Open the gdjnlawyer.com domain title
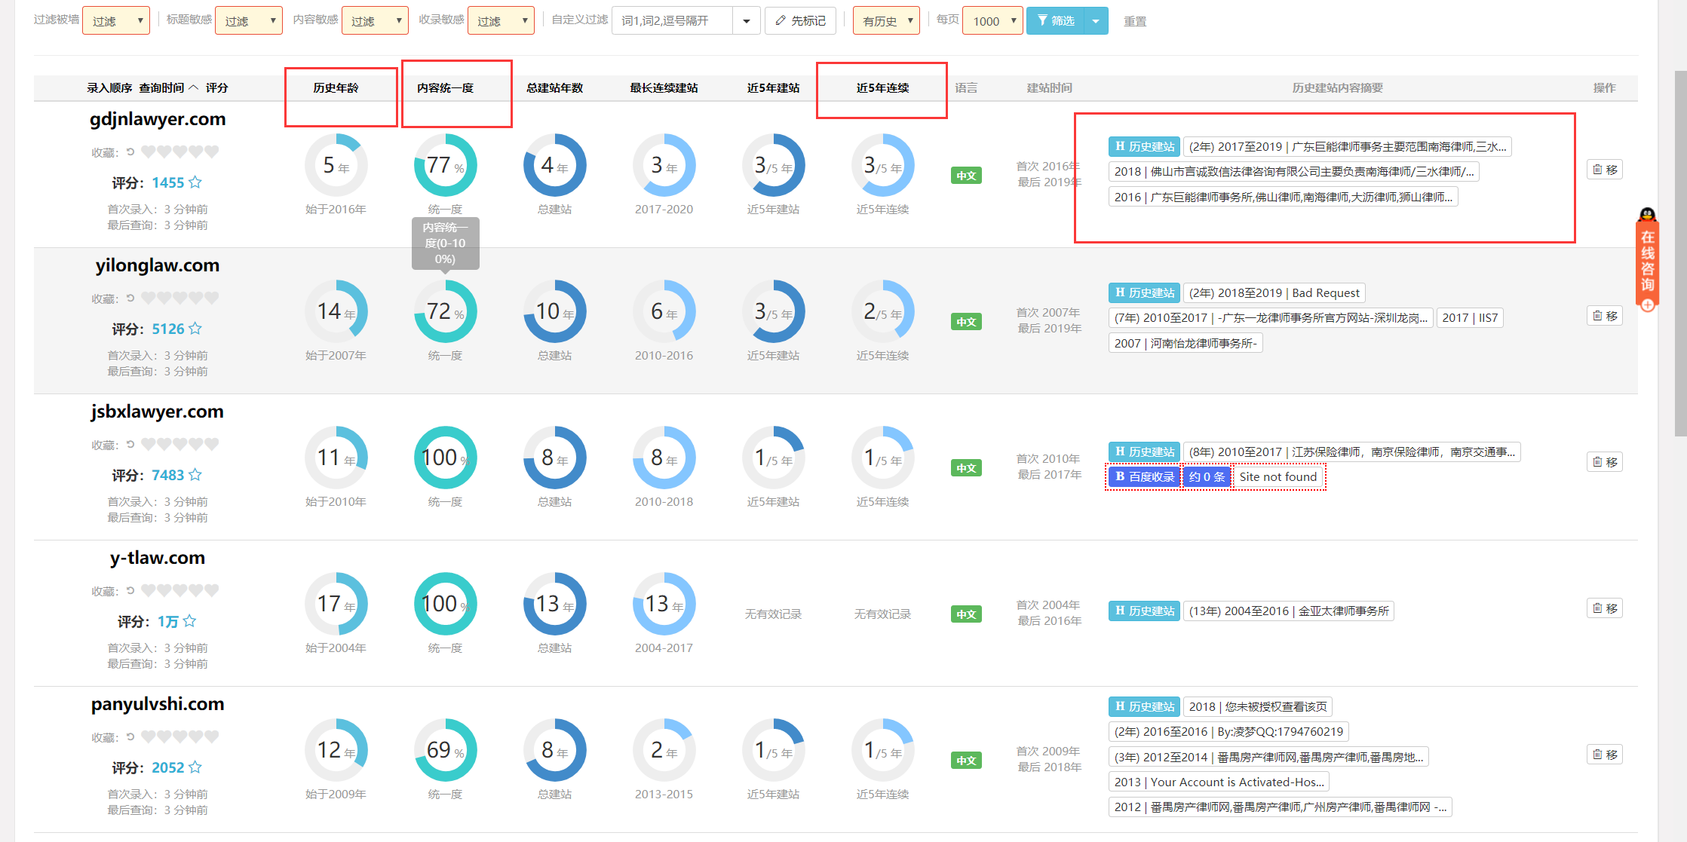1687x842 pixels. point(158,119)
